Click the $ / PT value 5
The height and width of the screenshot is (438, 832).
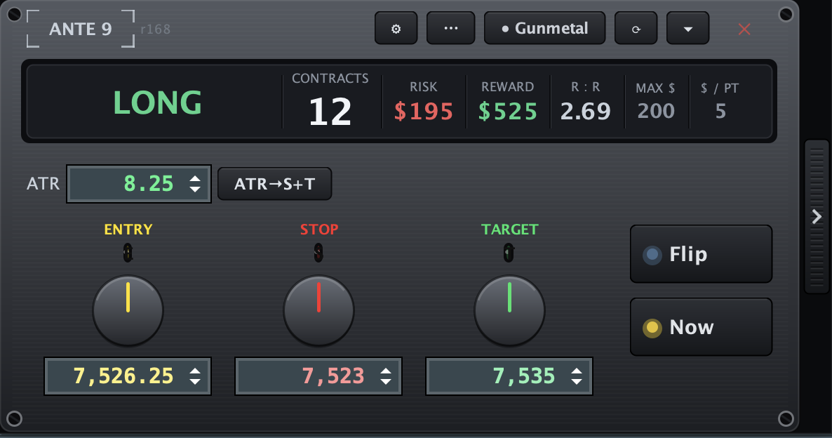point(720,111)
